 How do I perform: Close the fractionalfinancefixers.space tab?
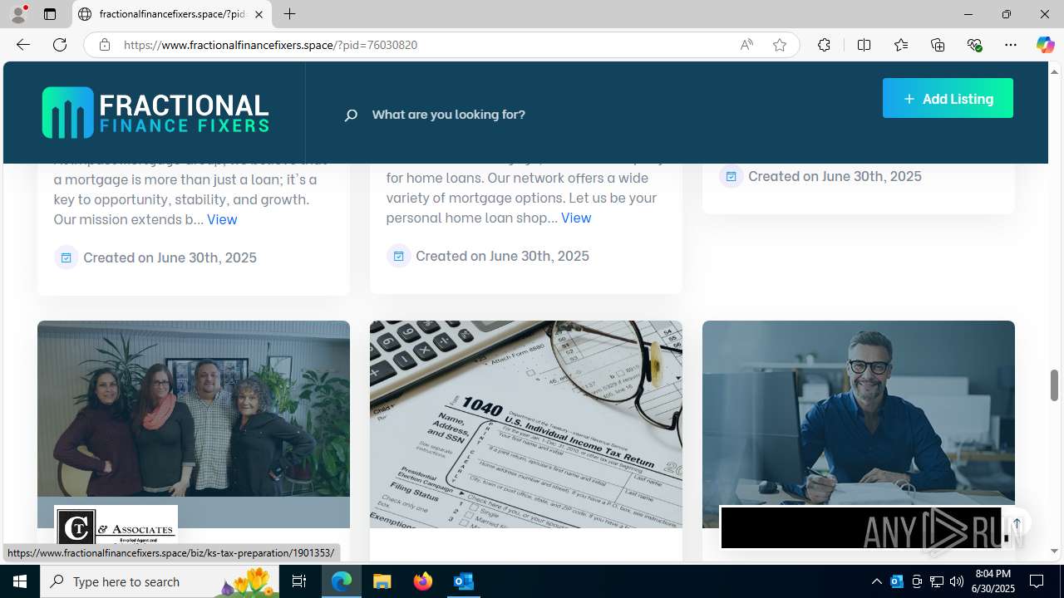[259, 14]
